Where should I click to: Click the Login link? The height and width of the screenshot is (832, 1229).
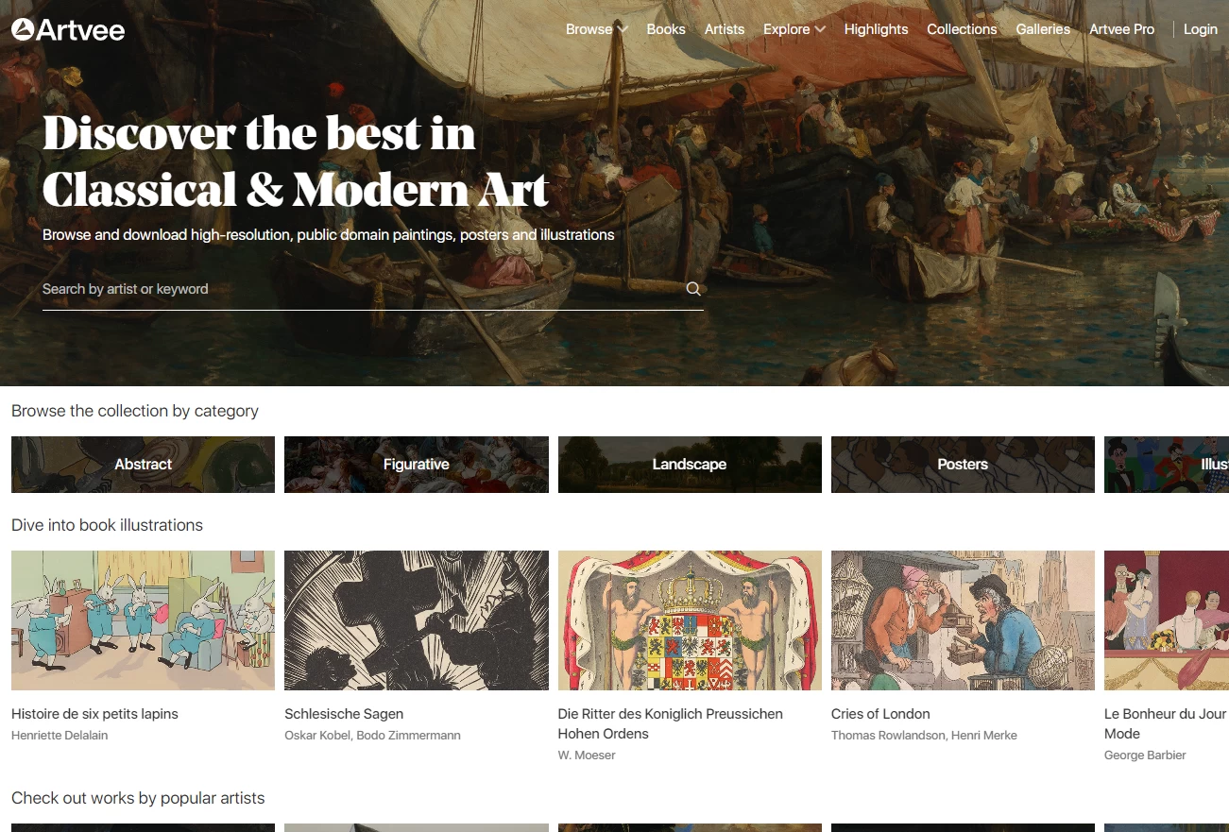point(1201,29)
